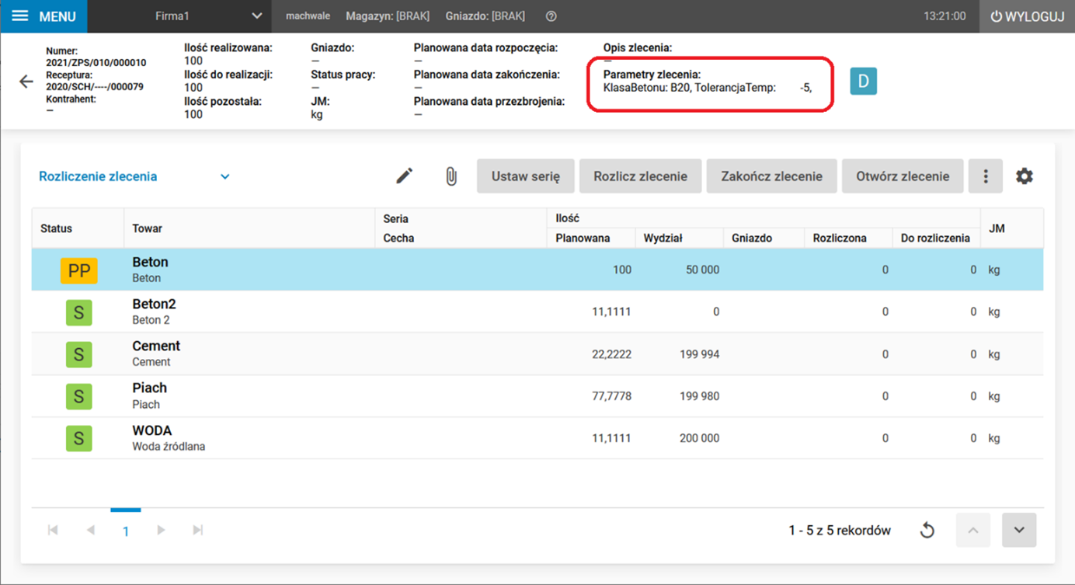Click the Rozlicz zlecenie button
1075x585 pixels.
[x=640, y=176]
